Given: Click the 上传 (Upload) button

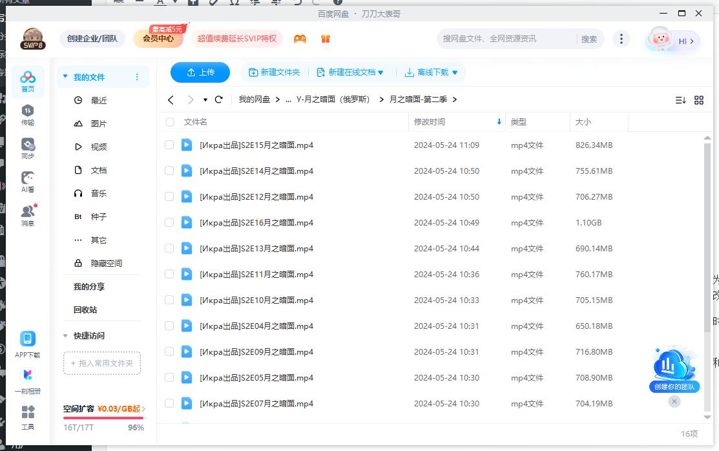Looking at the screenshot, I should click(x=200, y=72).
